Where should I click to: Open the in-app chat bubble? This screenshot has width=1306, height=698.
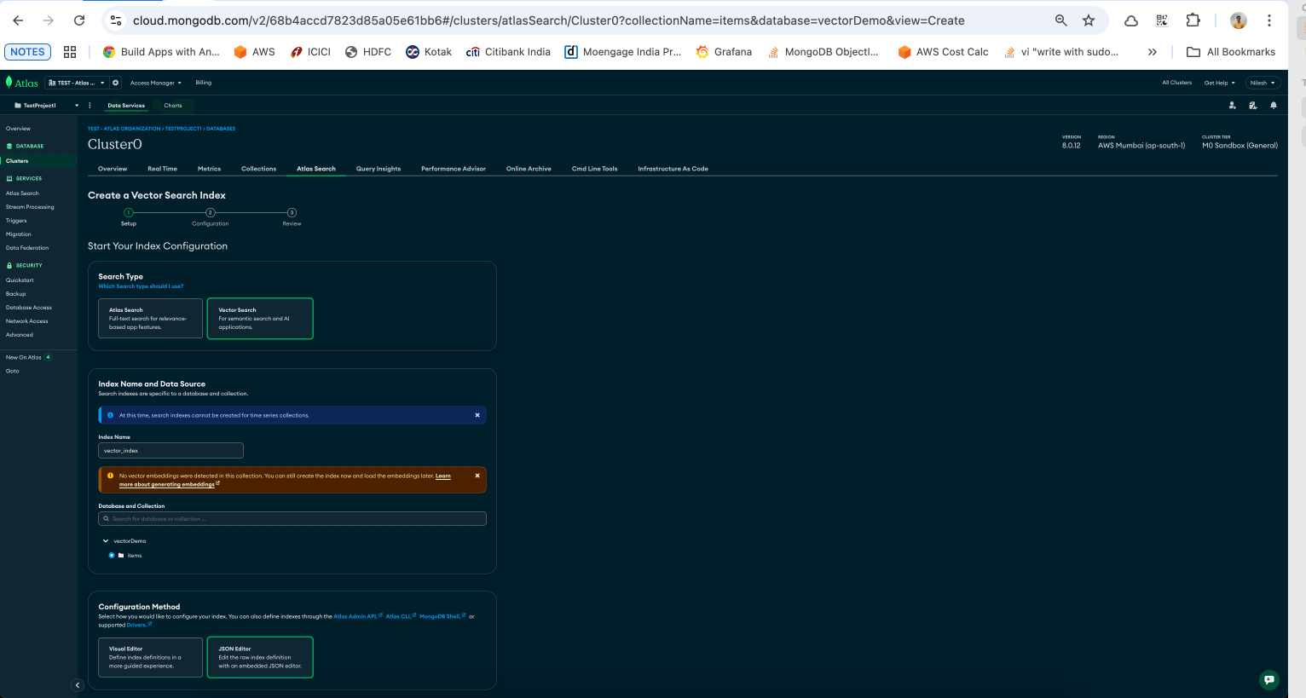(x=1269, y=680)
